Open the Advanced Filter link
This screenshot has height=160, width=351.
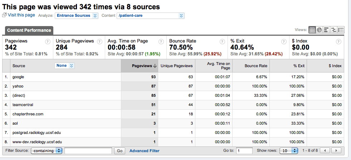coord(145,151)
